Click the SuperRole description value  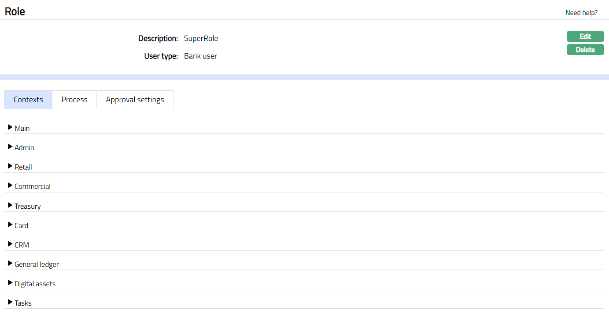[x=201, y=39]
